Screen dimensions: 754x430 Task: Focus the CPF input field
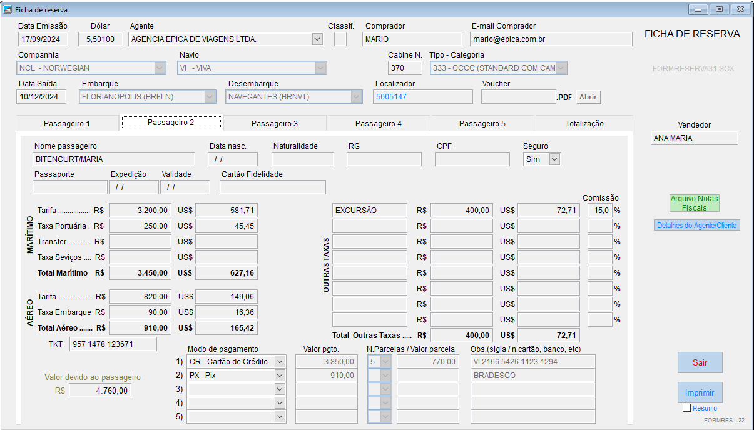click(472, 159)
